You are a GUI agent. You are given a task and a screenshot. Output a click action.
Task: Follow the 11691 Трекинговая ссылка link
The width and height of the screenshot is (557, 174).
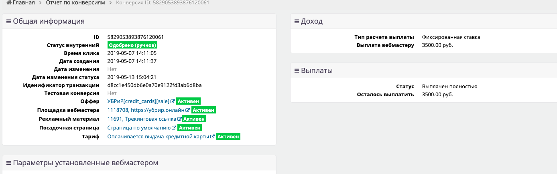[142, 119]
